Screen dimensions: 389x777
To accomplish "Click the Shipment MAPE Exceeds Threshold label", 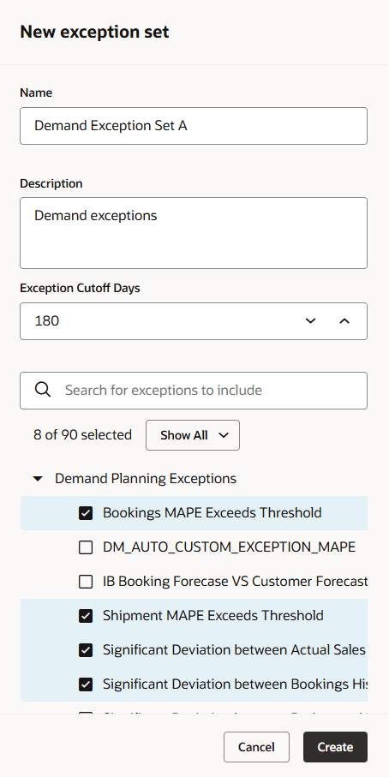I will pyautogui.click(x=213, y=615).
